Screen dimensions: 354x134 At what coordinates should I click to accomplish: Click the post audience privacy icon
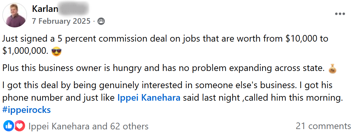[101, 21]
